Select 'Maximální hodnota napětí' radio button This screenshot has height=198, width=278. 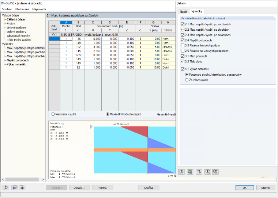108,114
